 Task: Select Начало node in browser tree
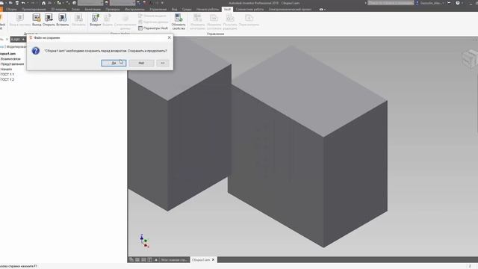[x=6, y=69]
